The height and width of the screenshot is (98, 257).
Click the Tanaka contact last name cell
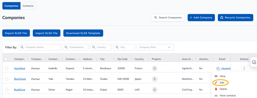pos(70,79)
